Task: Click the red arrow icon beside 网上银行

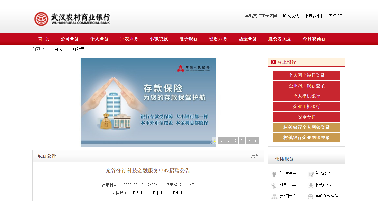Action: (273, 62)
